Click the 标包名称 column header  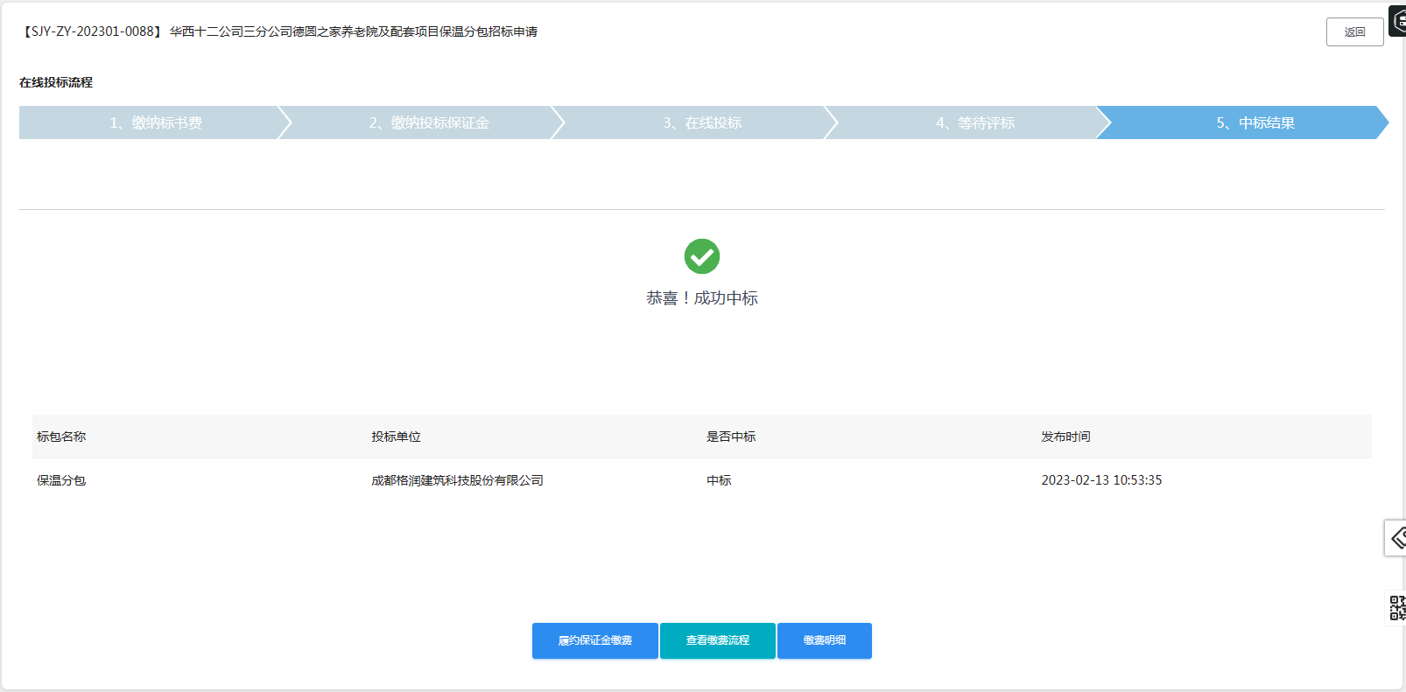pos(61,437)
